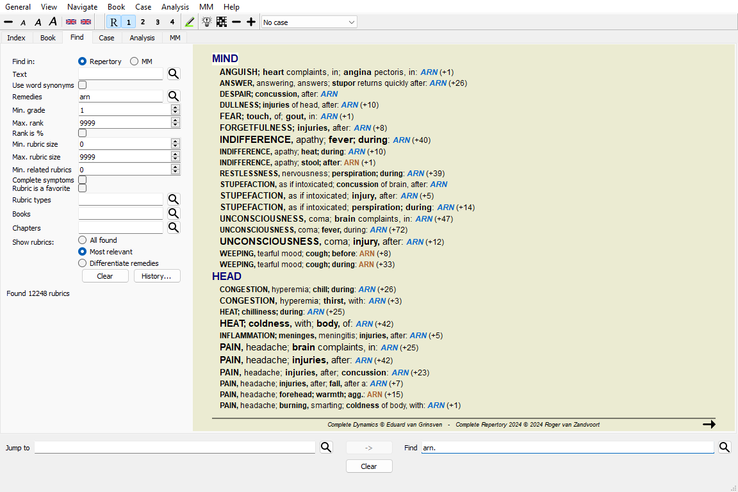This screenshot has width=738, height=492.
Task: Select the largest text size A icon
Action: click(53, 22)
